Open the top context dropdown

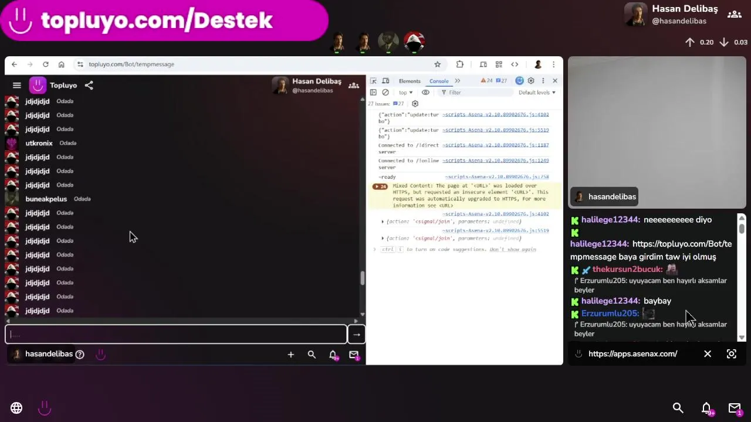click(x=405, y=93)
